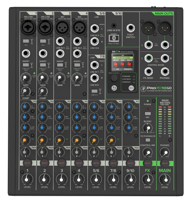
Task: Mute the MAIN output
Action: [x=165, y=163]
